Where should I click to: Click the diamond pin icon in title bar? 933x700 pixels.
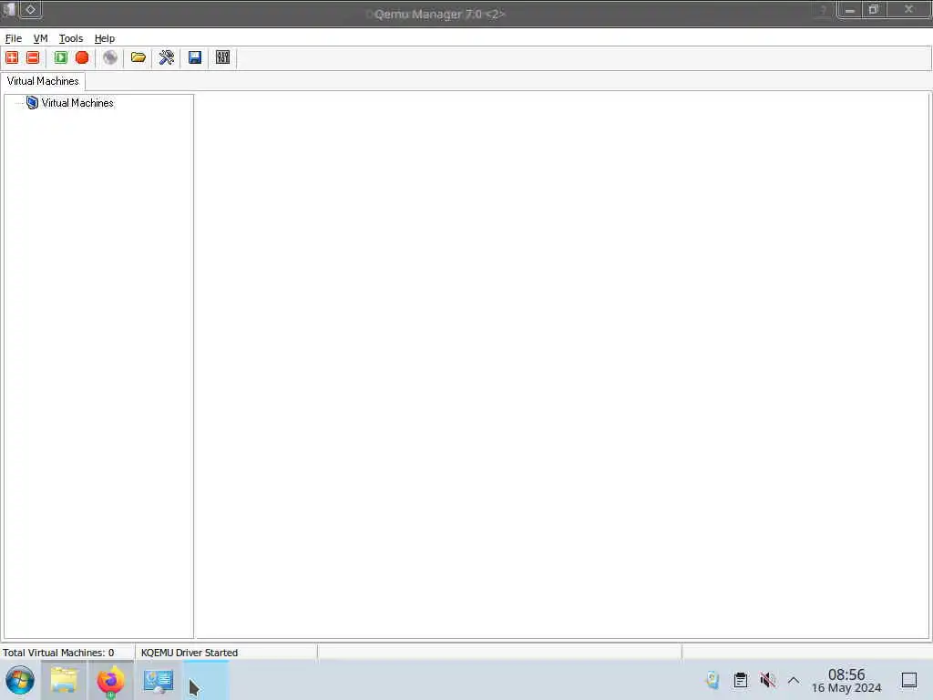pyautogui.click(x=30, y=9)
